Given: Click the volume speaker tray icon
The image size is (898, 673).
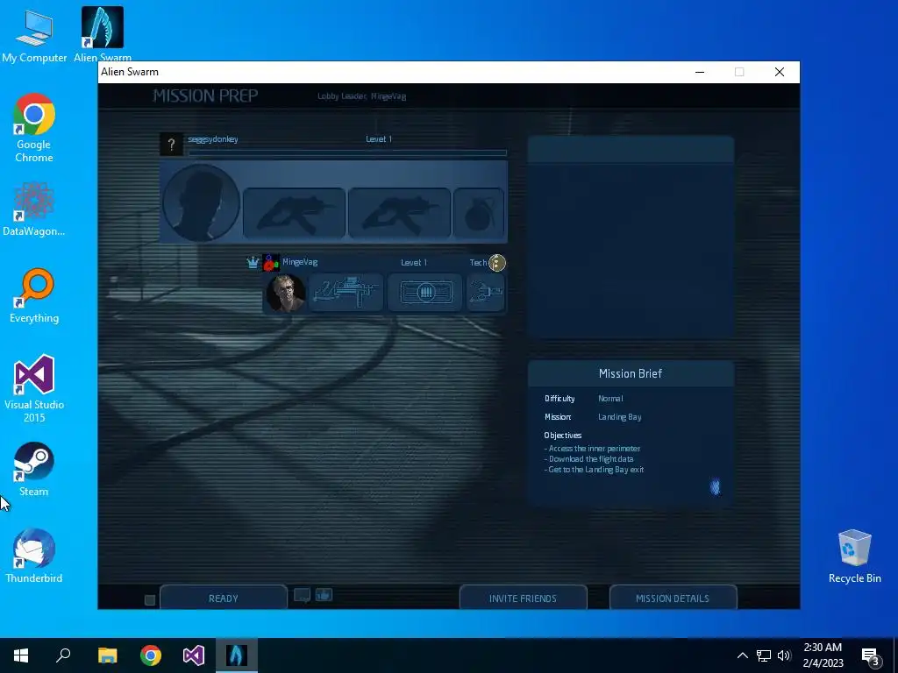Looking at the screenshot, I should click(x=785, y=655).
